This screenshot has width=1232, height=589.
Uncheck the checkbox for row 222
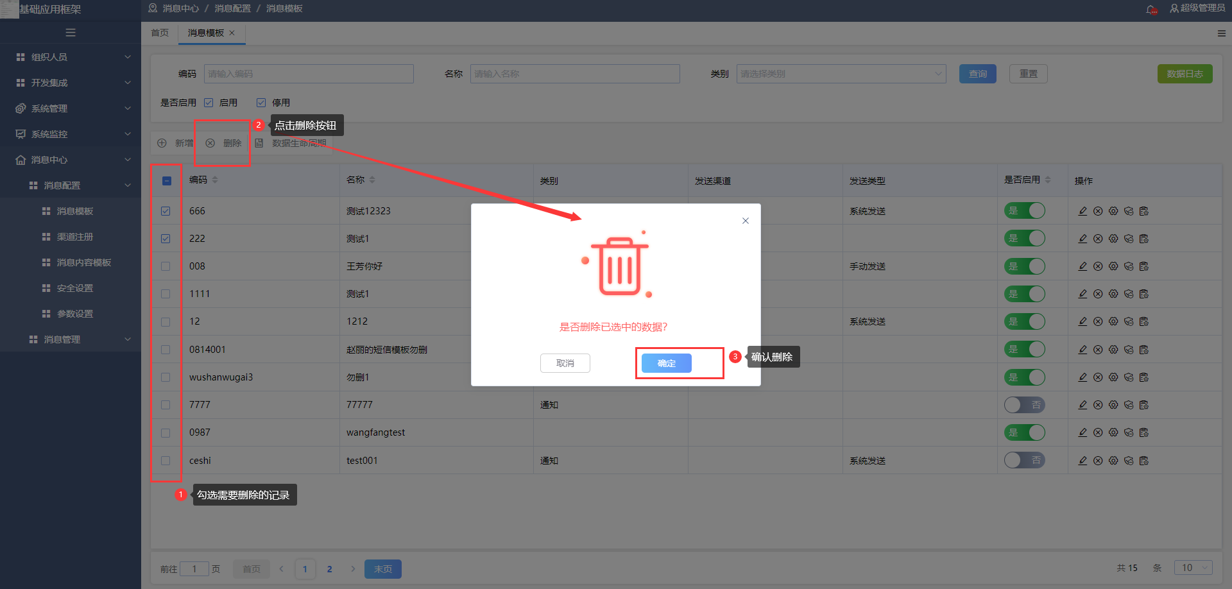click(x=166, y=239)
